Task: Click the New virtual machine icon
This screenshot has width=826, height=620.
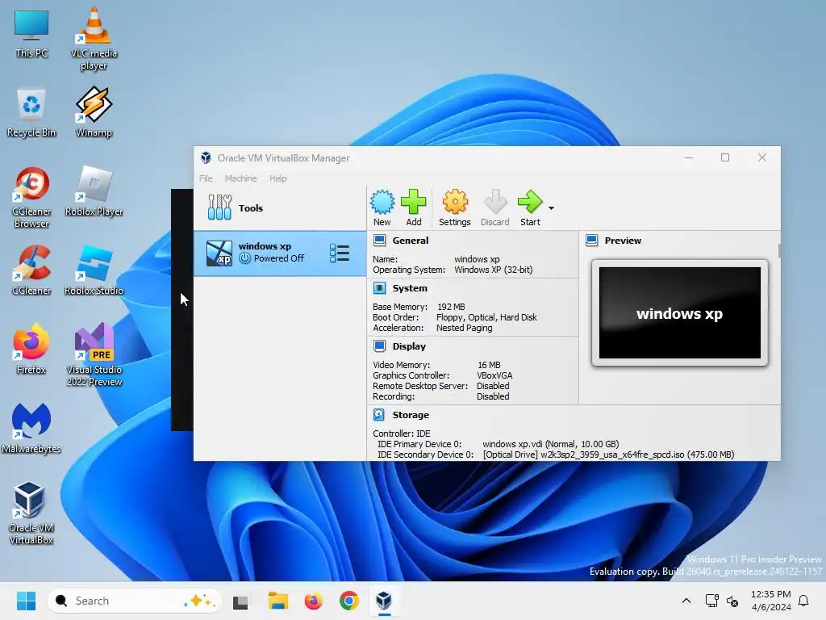Action: [x=382, y=207]
